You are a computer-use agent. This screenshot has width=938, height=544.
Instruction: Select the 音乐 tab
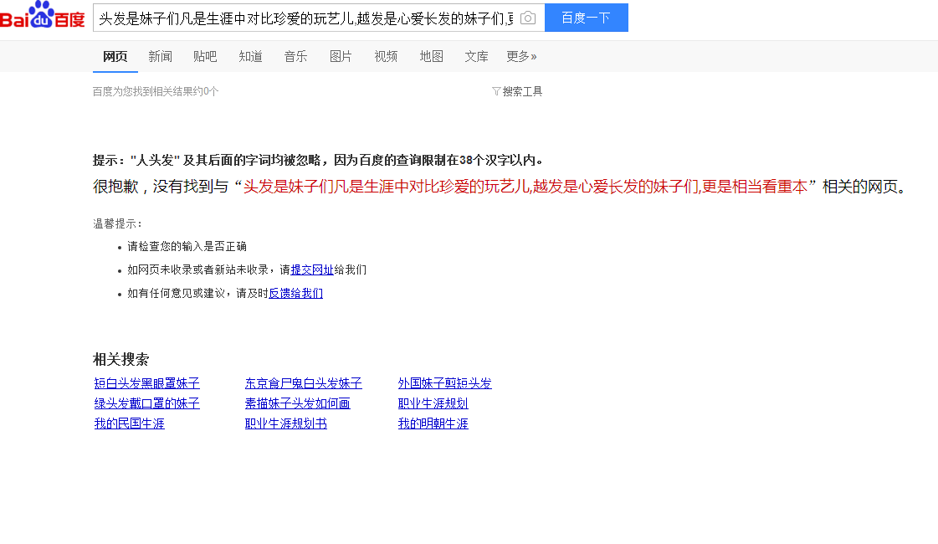coord(295,56)
